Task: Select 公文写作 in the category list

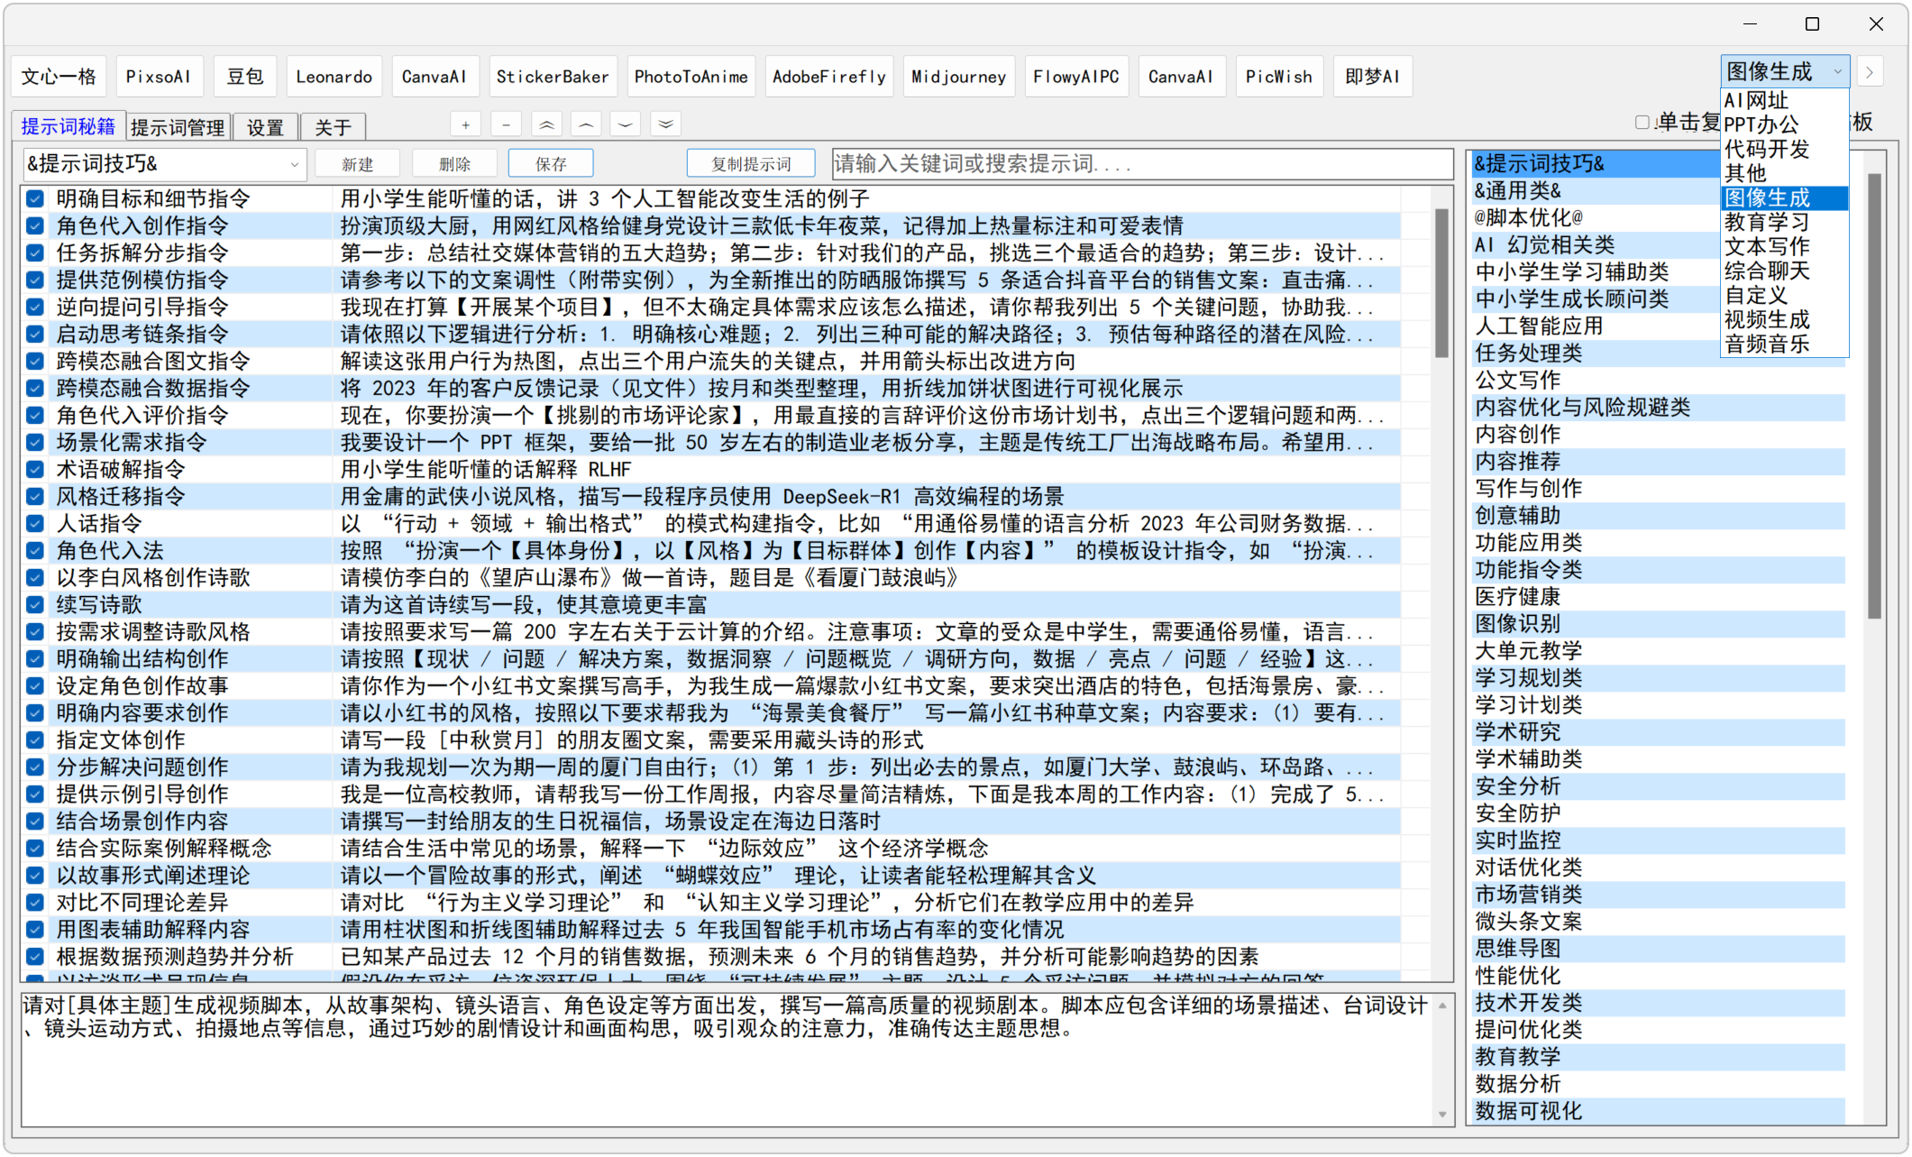Action: pyautogui.click(x=1659, y=381)
